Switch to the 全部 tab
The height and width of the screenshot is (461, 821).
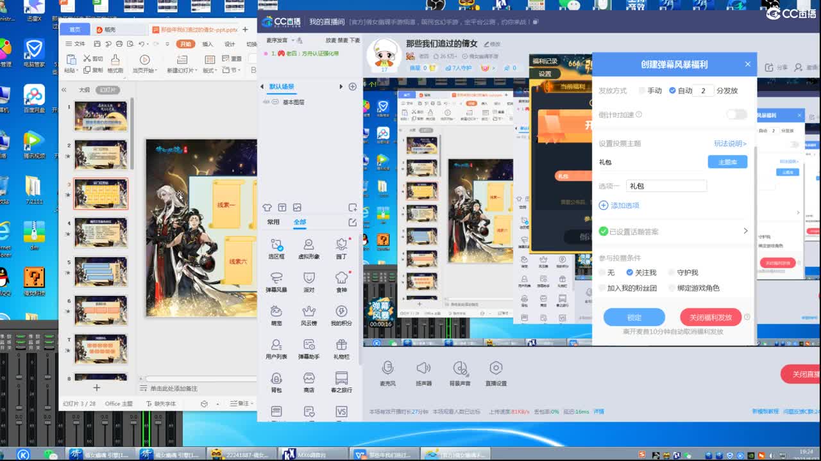coord(300,222)
